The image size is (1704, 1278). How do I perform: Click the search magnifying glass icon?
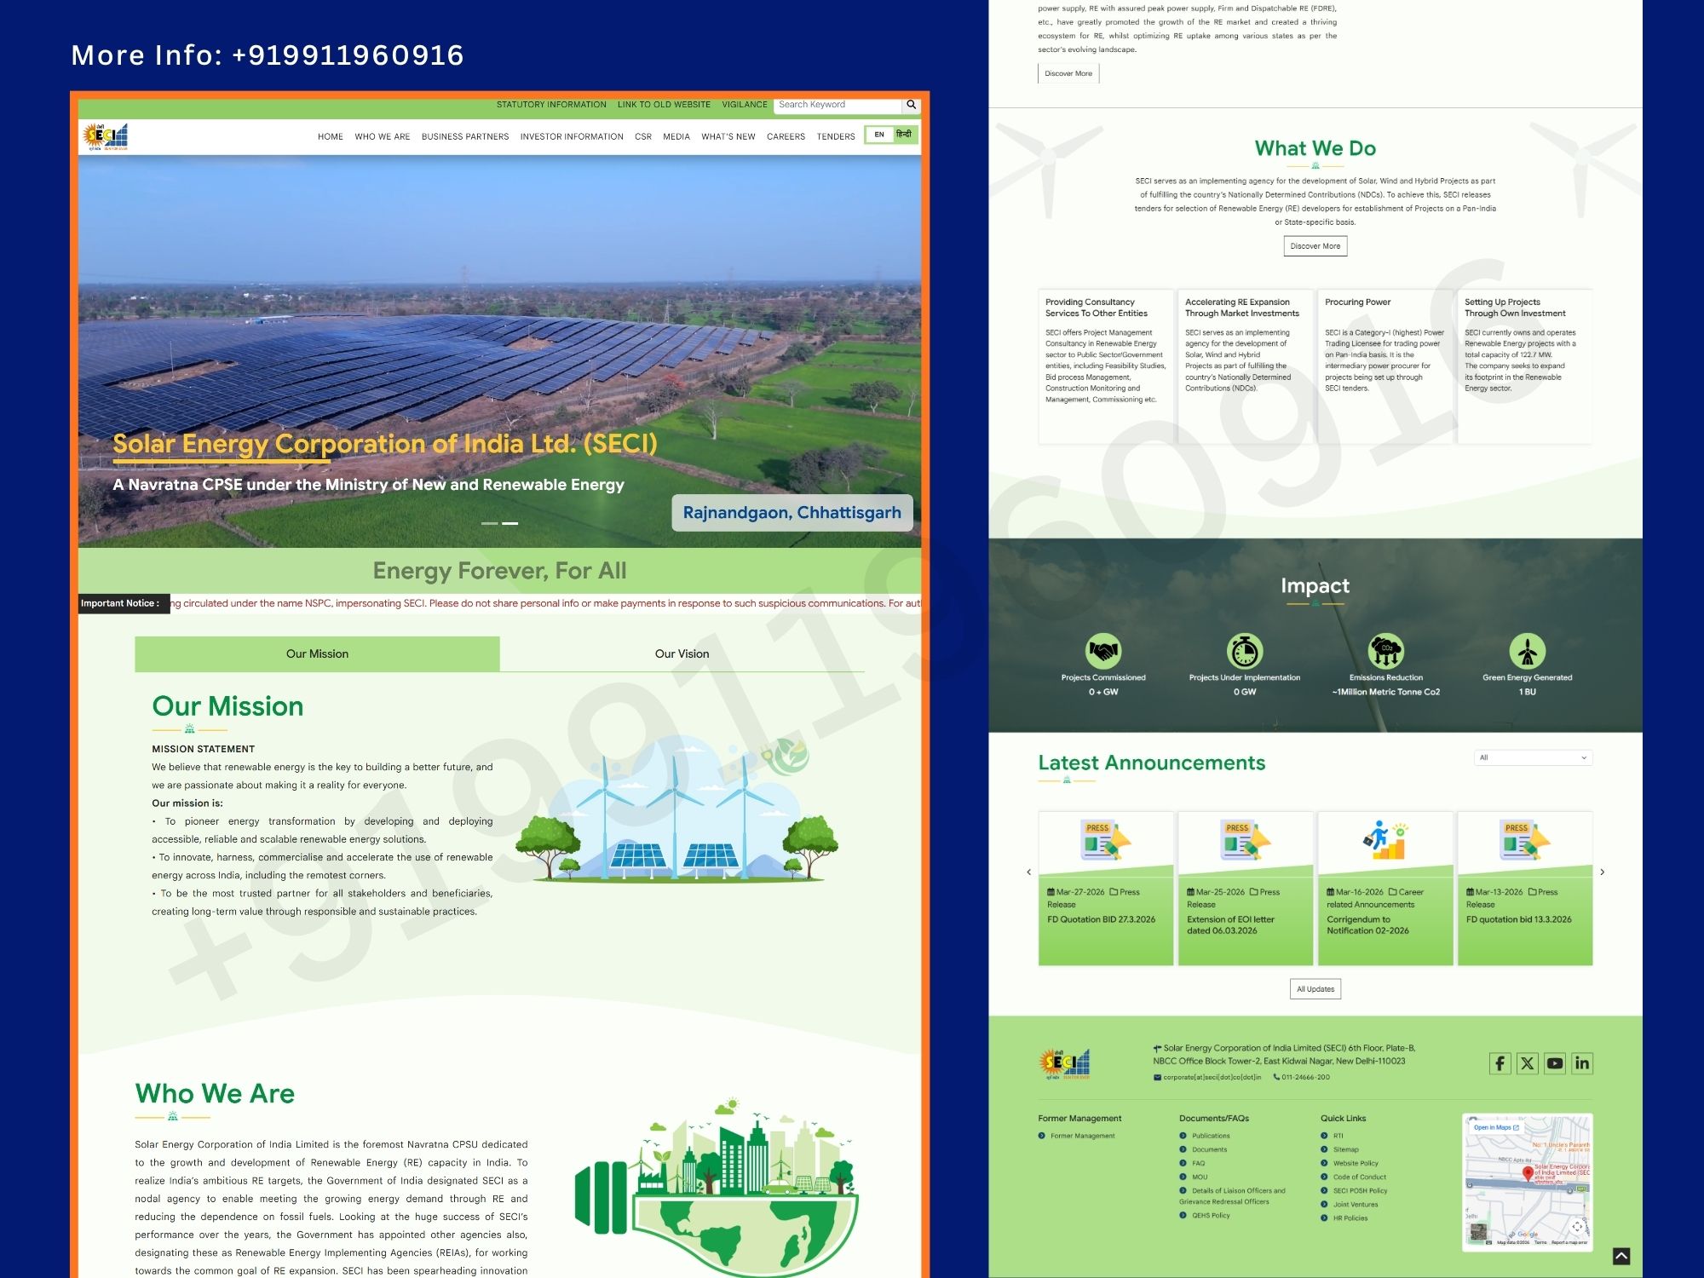pos(911,105)
